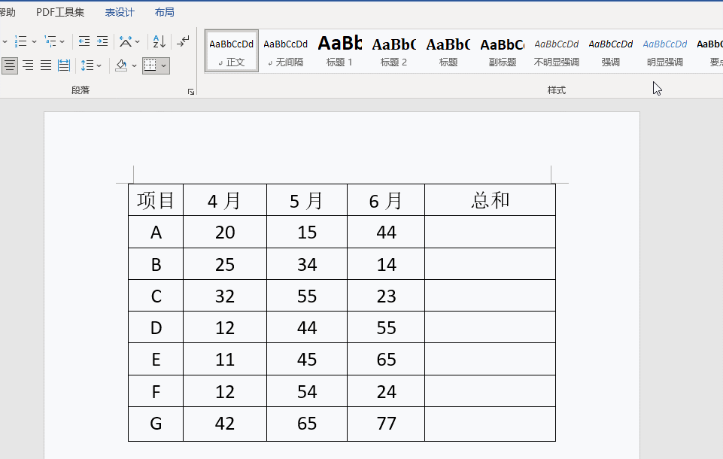The height and width of the screenshot is (459, 723).
Task: Apply the 无间隔 style
Action: [285, 51]
